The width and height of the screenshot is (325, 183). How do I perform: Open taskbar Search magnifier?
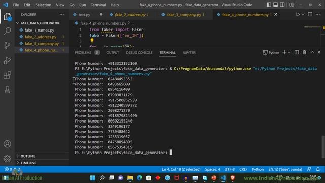click(102, 178)
